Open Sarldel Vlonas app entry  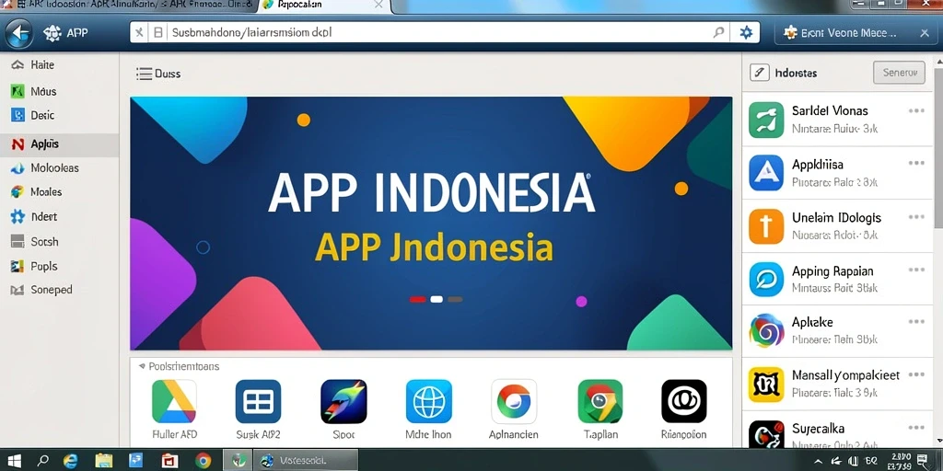[838, 120]
